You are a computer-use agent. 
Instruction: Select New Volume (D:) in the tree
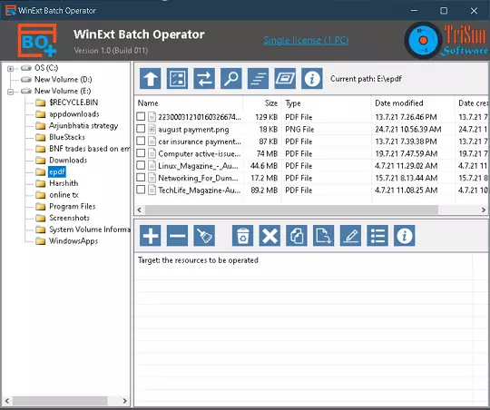[x=64, y=80]
